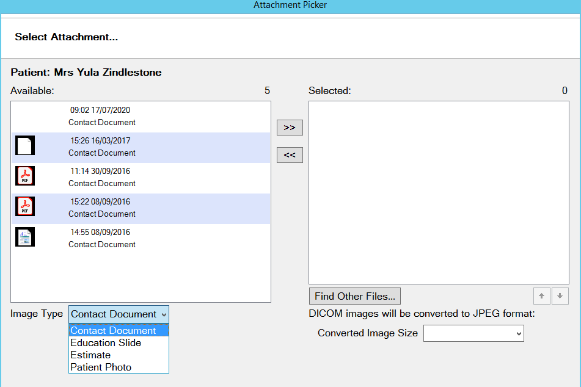The width and height of the screenshot is (581, 387).
Task: Click the image document icon for 14:55 08/09/2016
Action: pyautogui.click(x=25, y=237)
